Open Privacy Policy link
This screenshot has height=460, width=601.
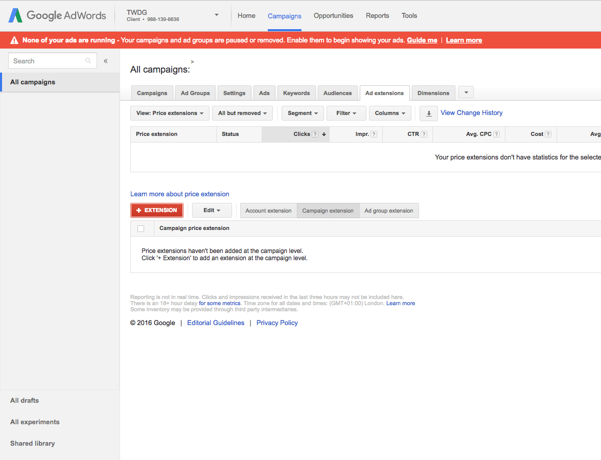tap(277, 323)
